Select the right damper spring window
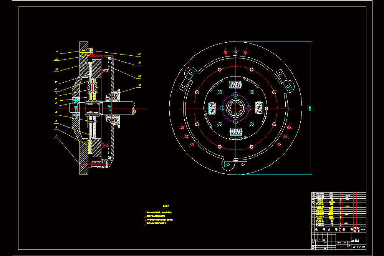Viewport: 384px width, 256px height. pyautogui.click(x=259, y=108)
